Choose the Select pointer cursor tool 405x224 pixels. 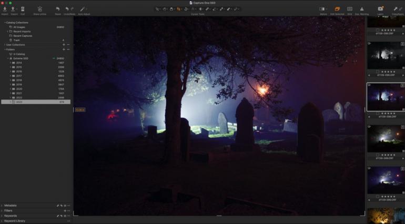point(157,9)
